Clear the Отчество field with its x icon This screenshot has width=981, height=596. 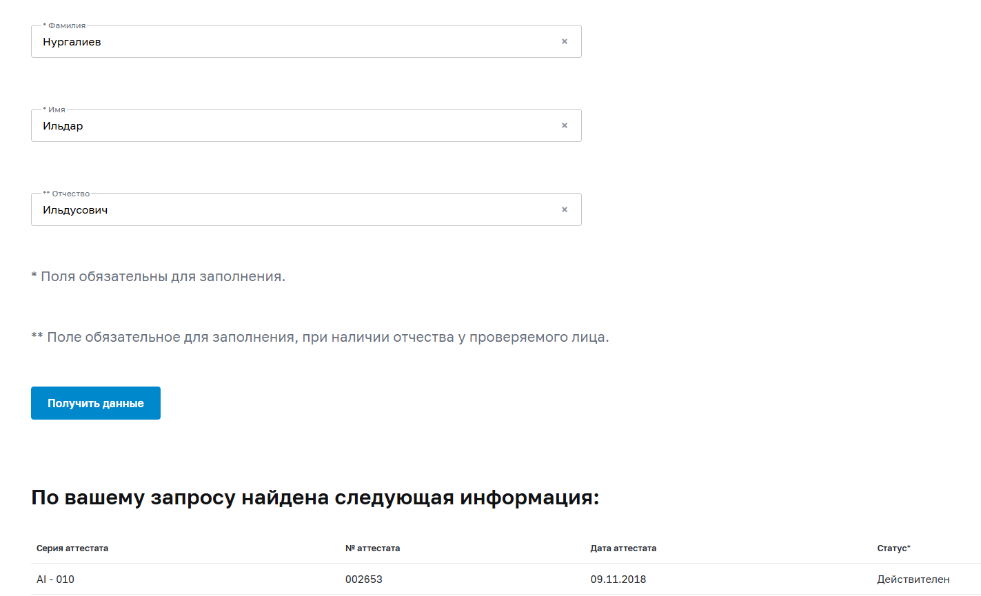point(565,209)
